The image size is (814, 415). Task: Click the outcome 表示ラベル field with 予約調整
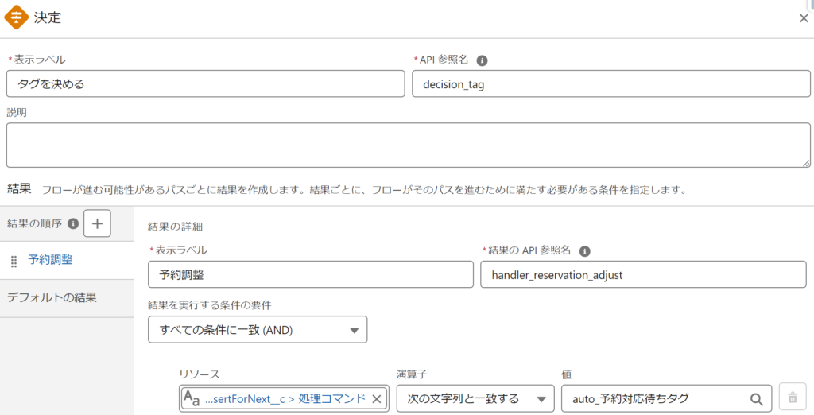pos(310,274)
